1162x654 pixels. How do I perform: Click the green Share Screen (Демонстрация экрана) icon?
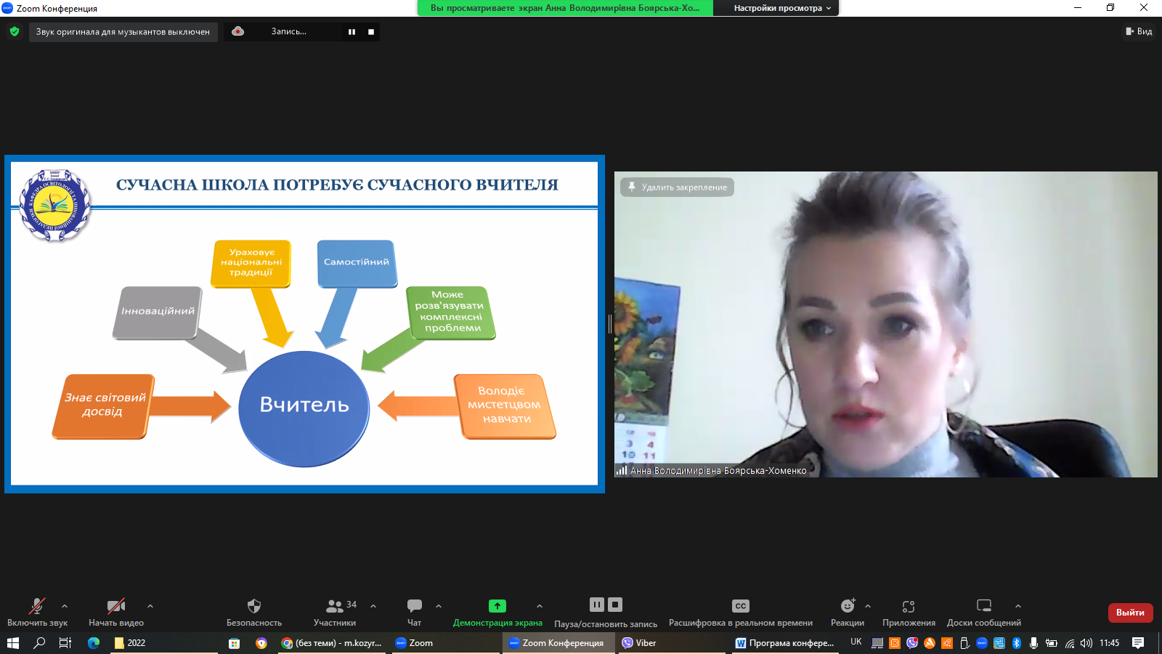pyautogui.click(x=497, y=606)
